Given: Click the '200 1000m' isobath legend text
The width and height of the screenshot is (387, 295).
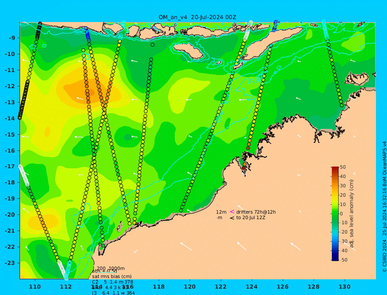Looking at the screenshot, I should [111, 268].
